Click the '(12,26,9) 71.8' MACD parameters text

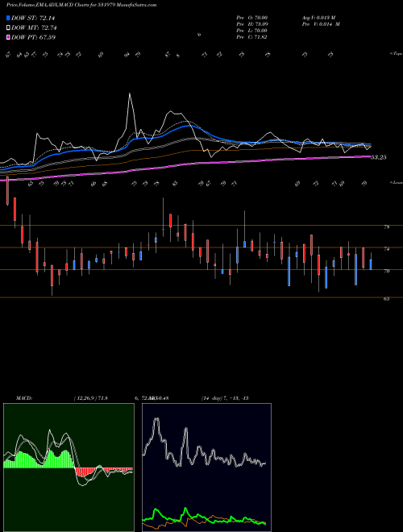point(90,398)
